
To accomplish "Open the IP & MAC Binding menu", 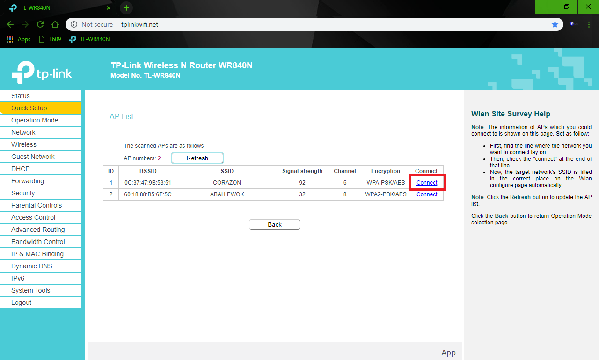I will (x=40, y=254).
